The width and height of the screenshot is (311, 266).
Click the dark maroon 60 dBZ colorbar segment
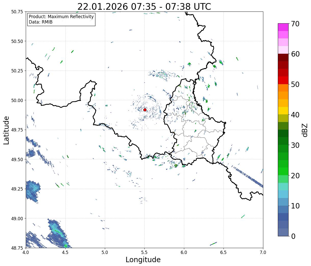[x=283, y=58]
